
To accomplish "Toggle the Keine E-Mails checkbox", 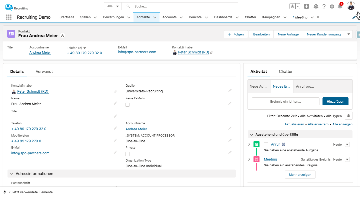I will click(x=127, y=105).
